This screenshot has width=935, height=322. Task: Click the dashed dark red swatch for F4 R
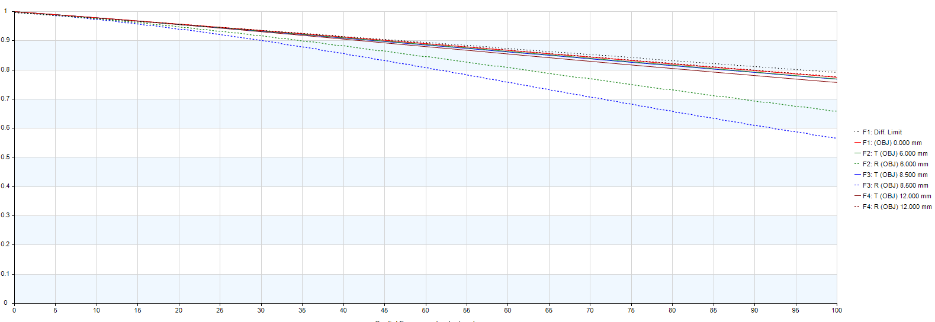pos(857,207)
